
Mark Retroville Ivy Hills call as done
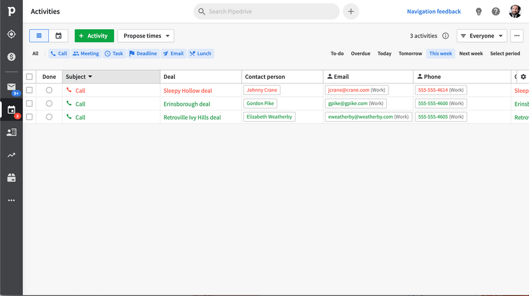pos(49,117)
